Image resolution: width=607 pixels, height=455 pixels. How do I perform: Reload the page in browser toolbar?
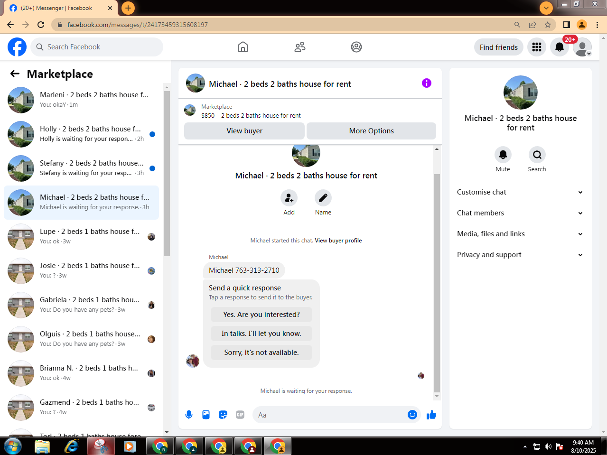point(41,25)
